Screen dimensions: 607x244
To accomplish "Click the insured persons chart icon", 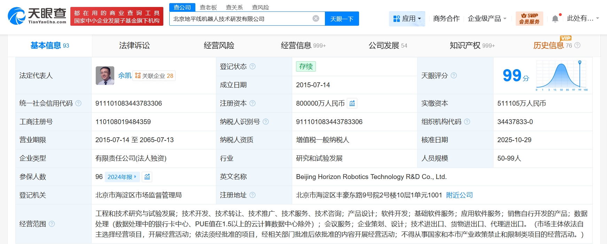I will point(147,177).
